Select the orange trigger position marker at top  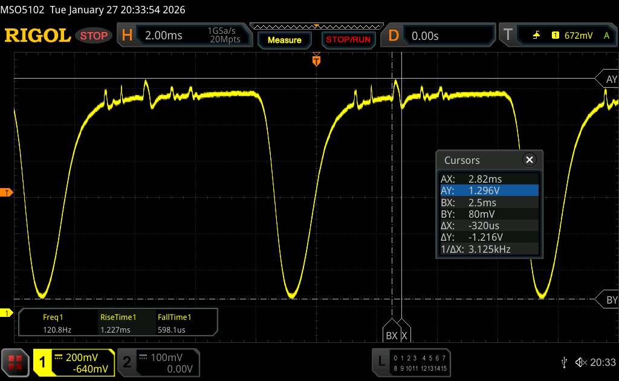click(x=316, y=60)
